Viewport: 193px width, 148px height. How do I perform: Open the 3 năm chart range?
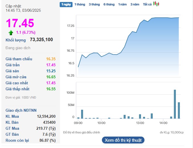pyautogui.click(x=135, y=4)
